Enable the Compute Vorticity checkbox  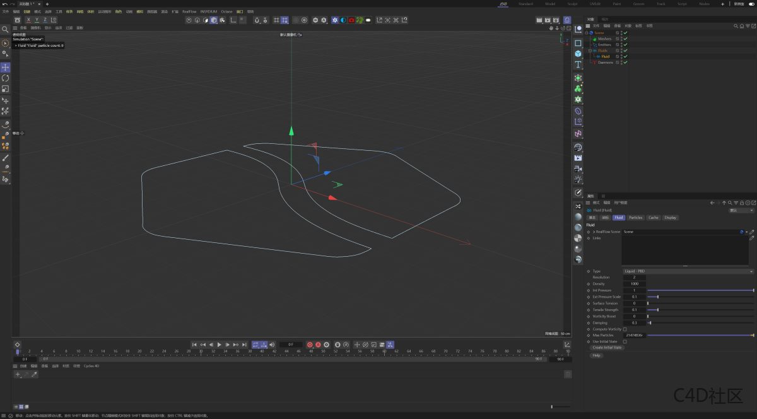coord(625,329)
